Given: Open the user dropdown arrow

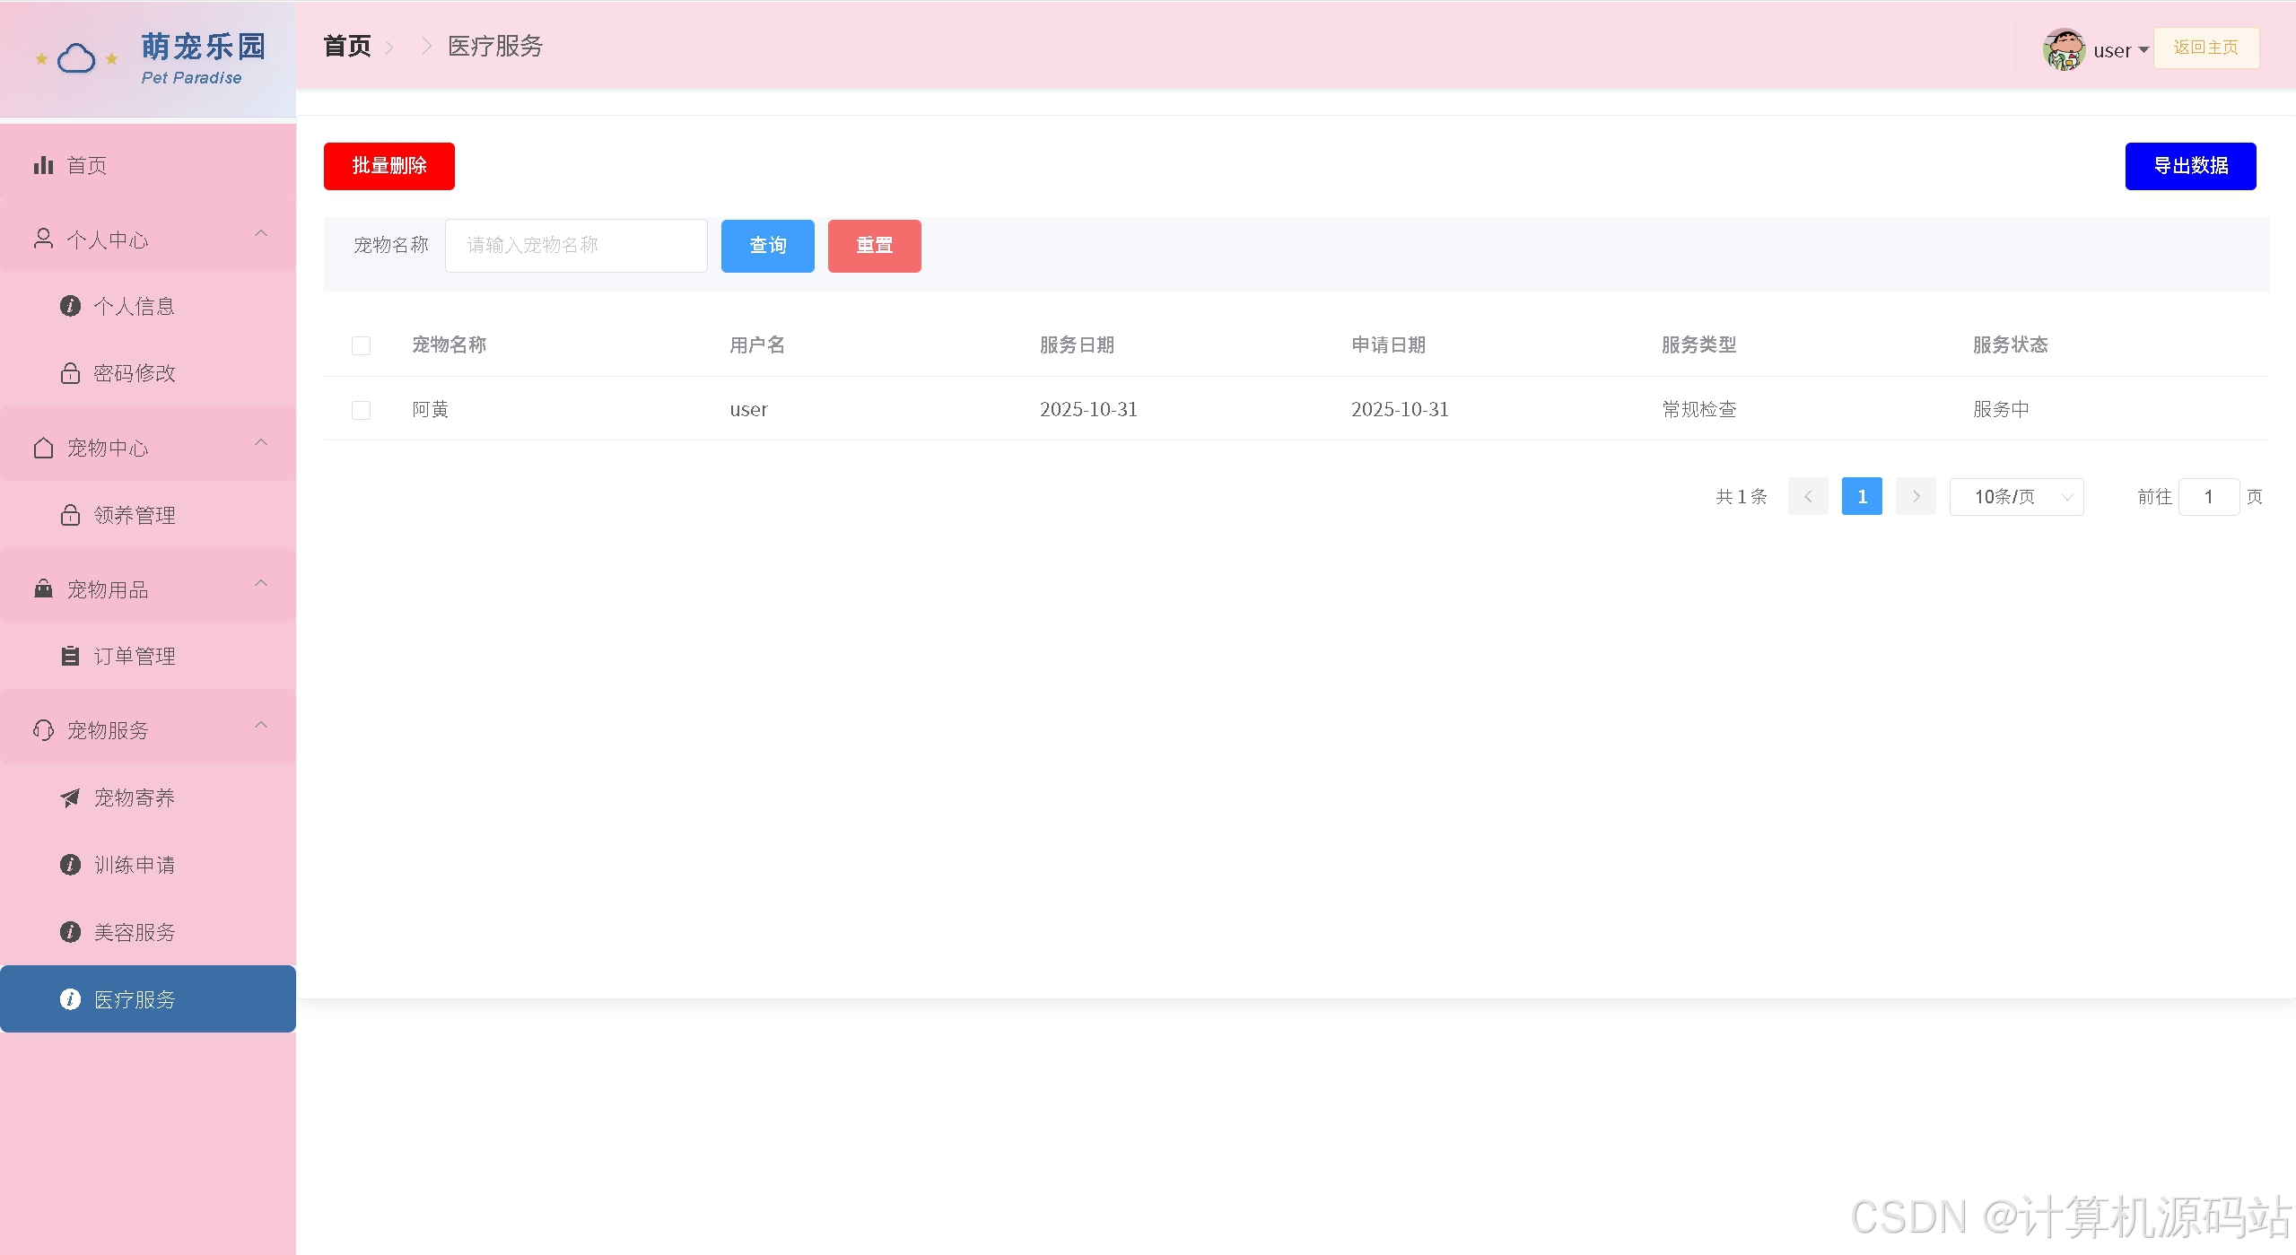Looking at the screenshot, I should tap(2143, 50).
